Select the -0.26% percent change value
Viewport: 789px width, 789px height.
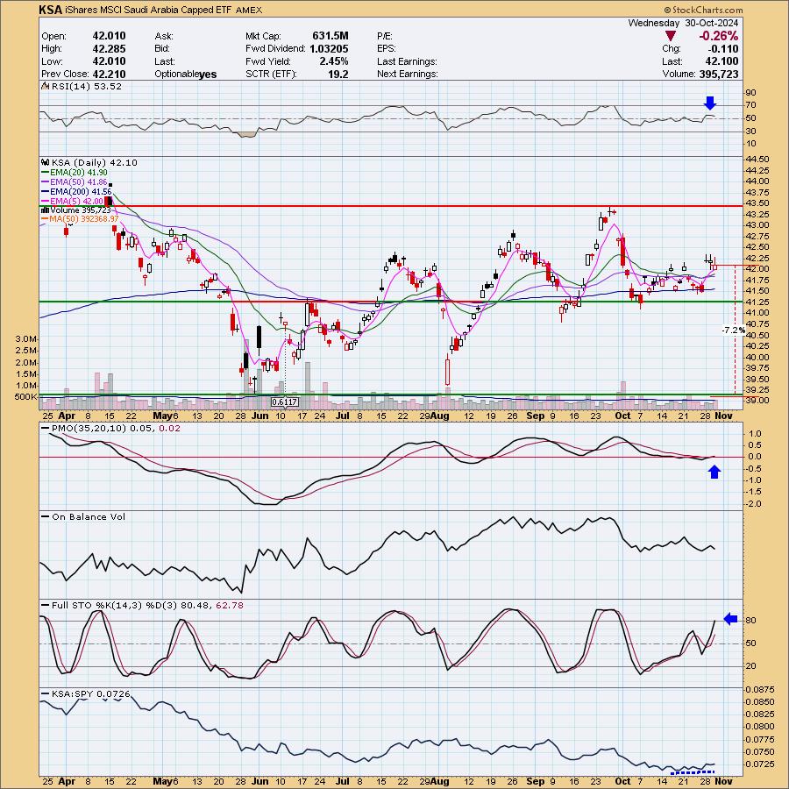(x=718, y=36)
